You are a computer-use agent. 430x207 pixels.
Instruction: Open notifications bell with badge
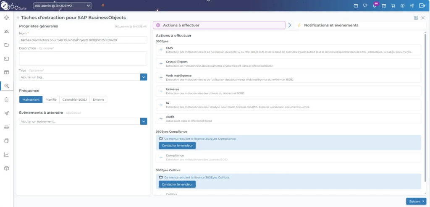374,6
